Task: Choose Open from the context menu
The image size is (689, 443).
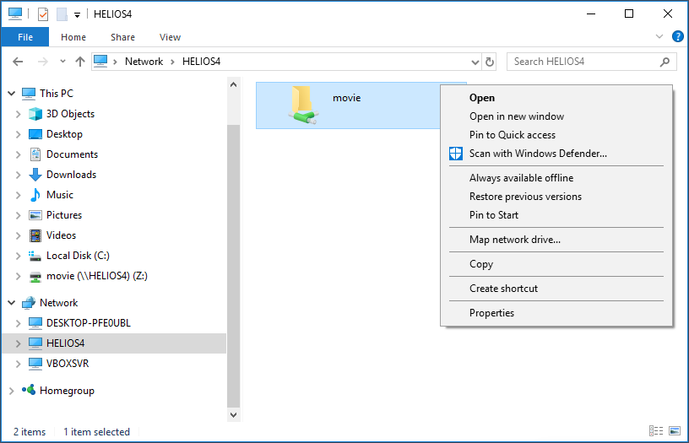Action: tap(481, 98)
